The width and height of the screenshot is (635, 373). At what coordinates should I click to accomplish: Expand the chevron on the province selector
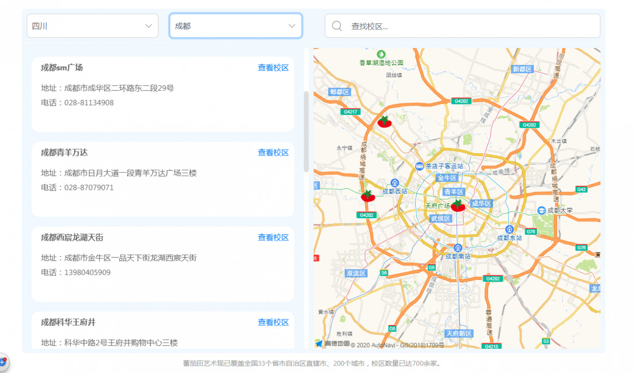148,26
